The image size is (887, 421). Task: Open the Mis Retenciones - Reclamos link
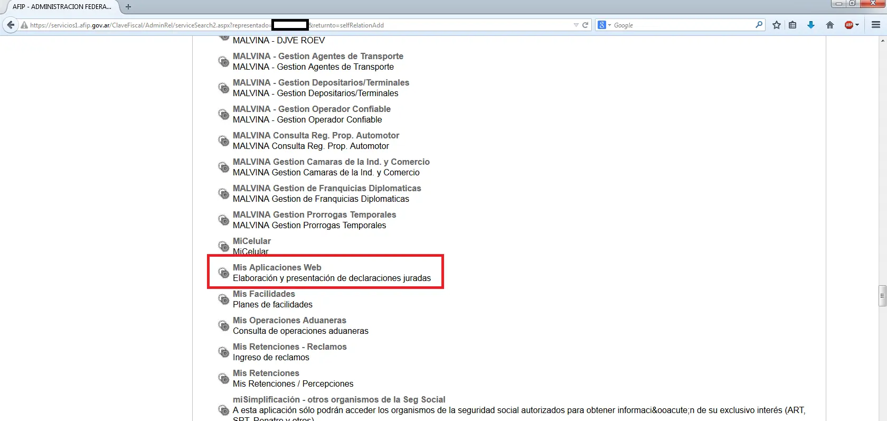tap(290, 347)
